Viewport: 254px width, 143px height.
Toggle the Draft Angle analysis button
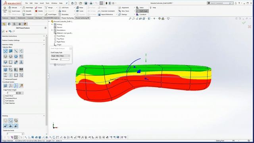pyautogui.click(x=142, y=11)
